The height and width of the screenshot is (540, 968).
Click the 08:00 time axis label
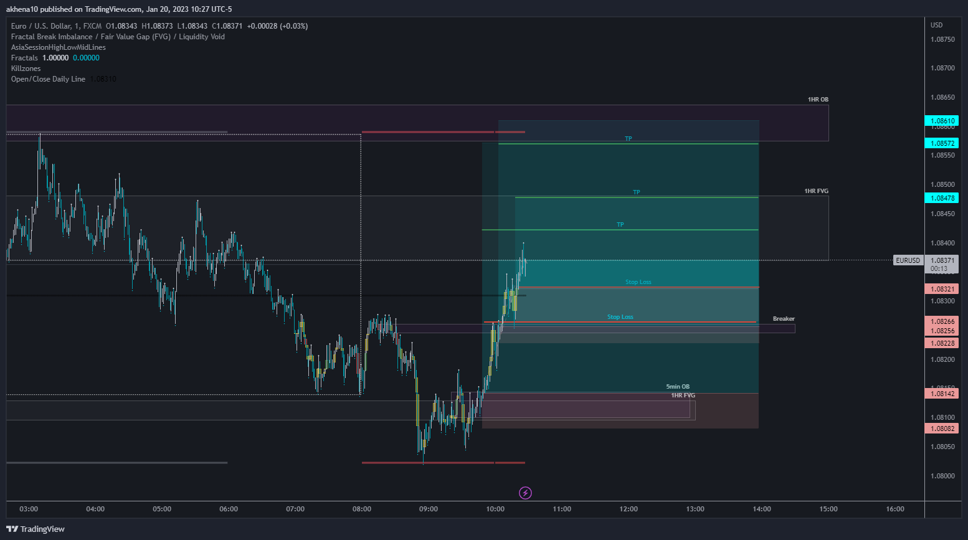tap(362, 509)
